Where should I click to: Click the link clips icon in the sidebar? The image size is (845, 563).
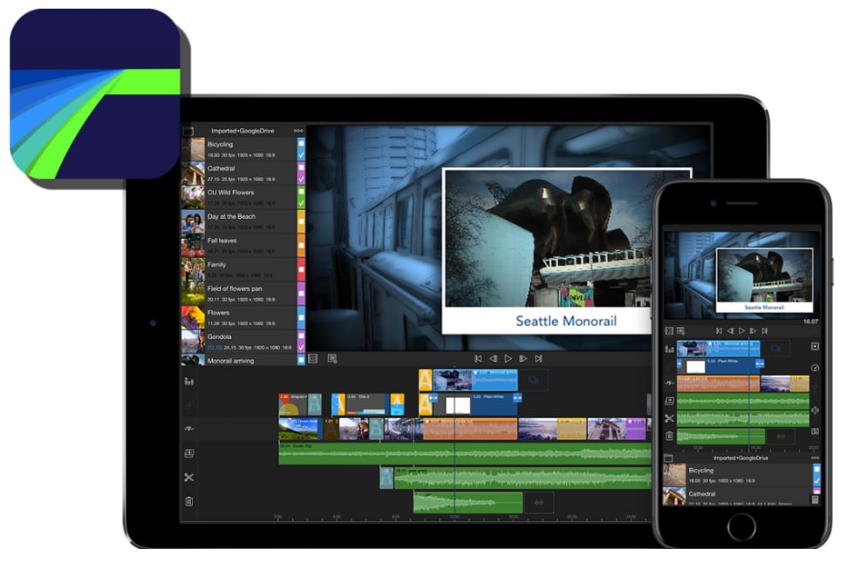pos(188,404)
